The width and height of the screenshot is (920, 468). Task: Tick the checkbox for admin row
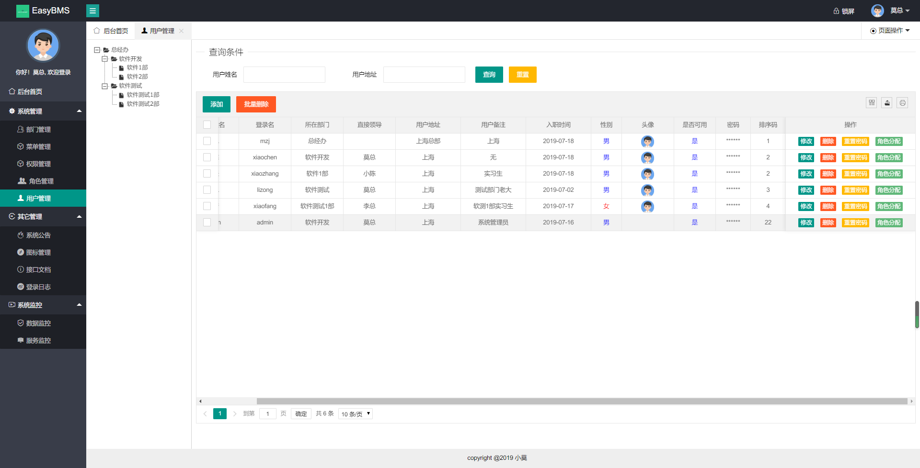[x=207, y=223]
